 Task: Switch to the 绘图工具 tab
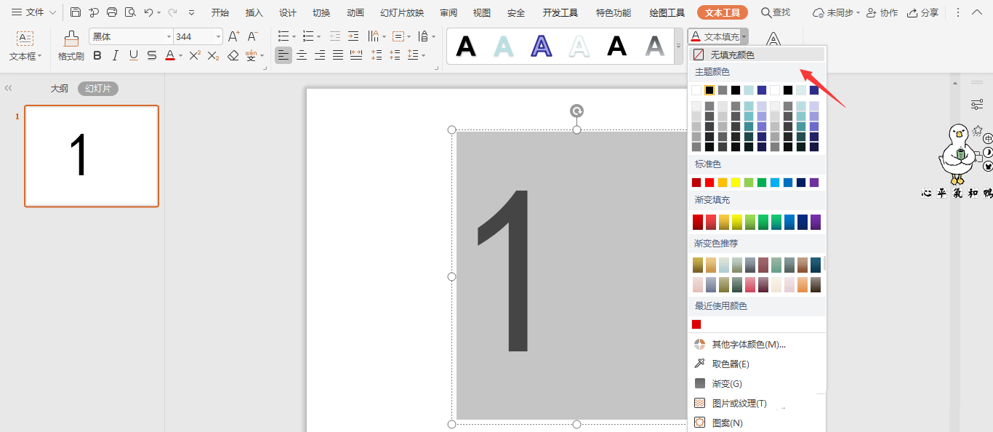[667, 12]
